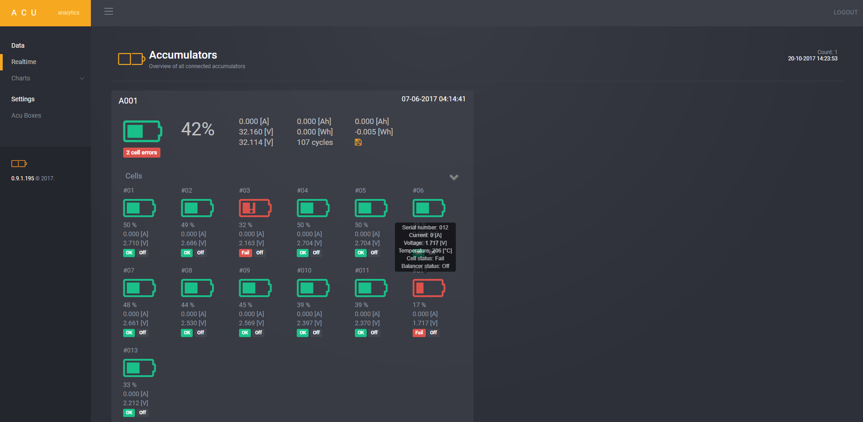Click the OK badge of cell #09

[x=245, y=333]
